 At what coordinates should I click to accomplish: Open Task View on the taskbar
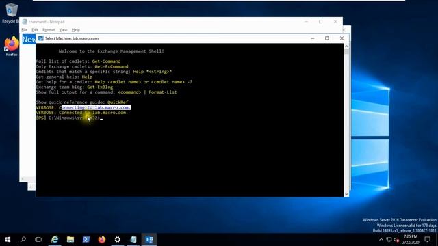tap(38, 240)
